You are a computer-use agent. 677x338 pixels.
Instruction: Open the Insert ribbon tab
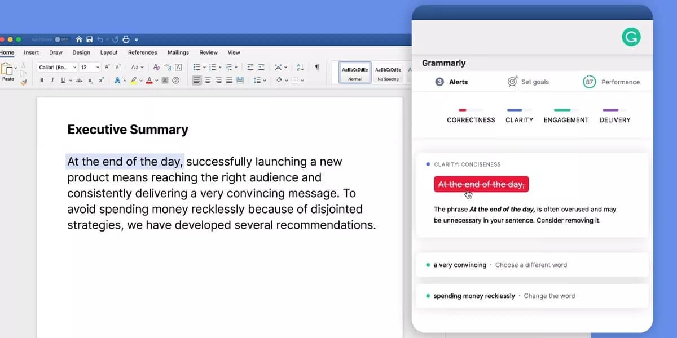pyautogui.click(x=32, y=52)
